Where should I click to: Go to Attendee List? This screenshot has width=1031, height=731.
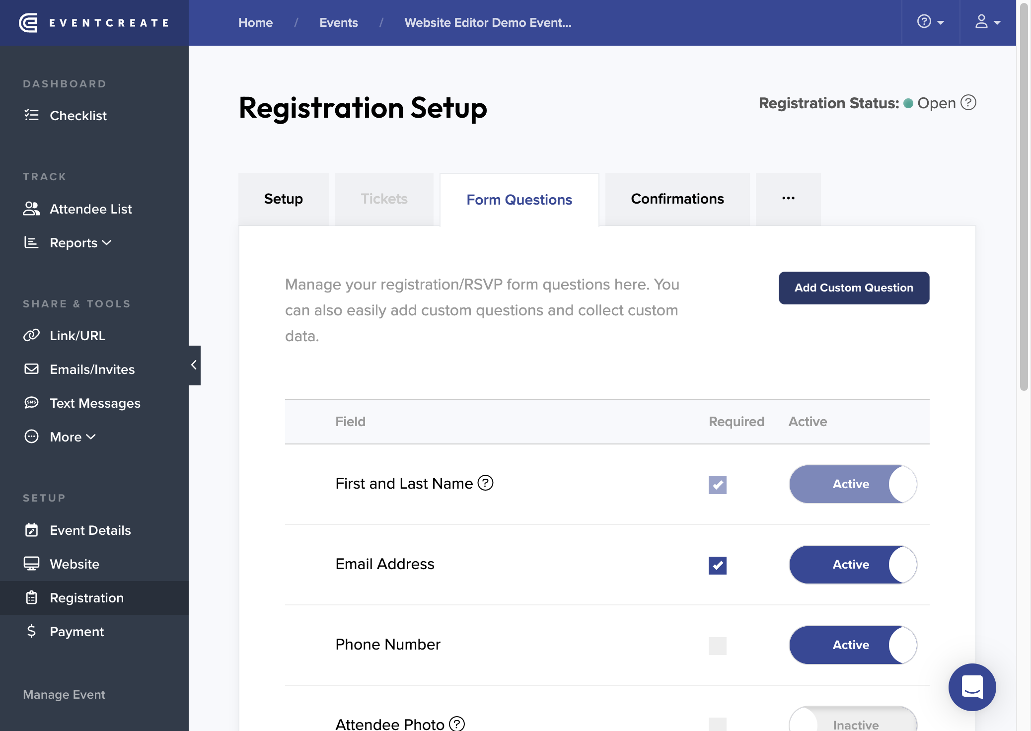coord(77,209)
